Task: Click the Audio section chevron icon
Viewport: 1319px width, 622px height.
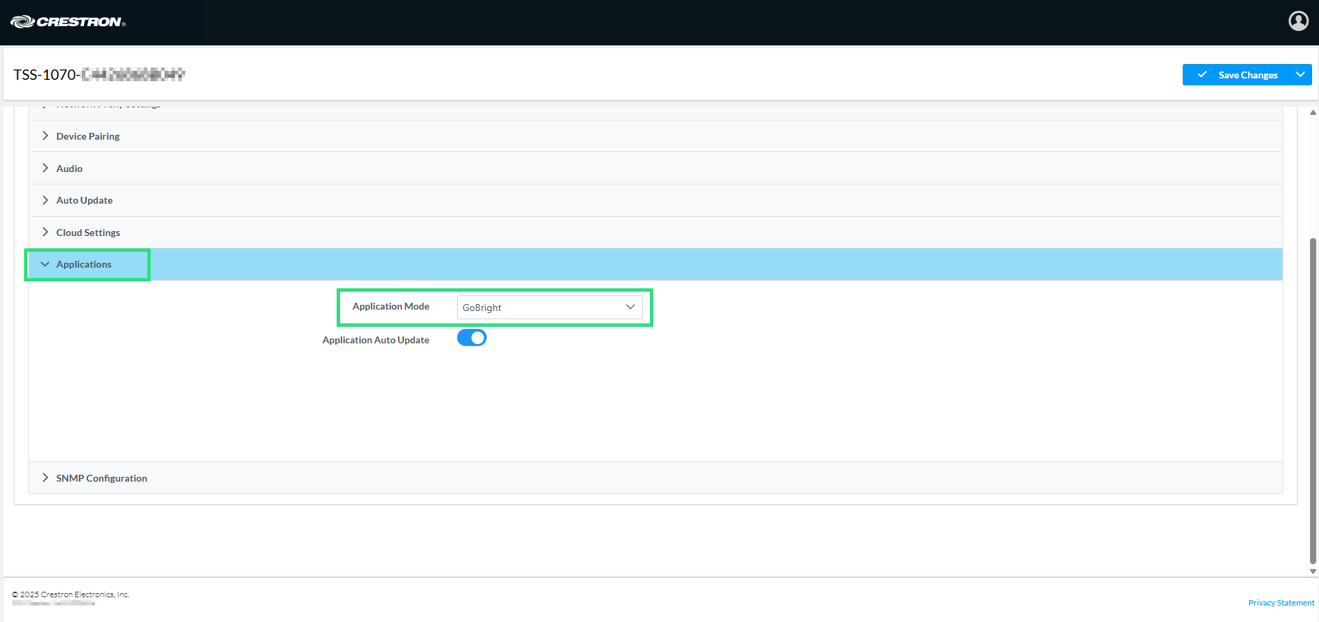Action: click(x=45, y=168)
